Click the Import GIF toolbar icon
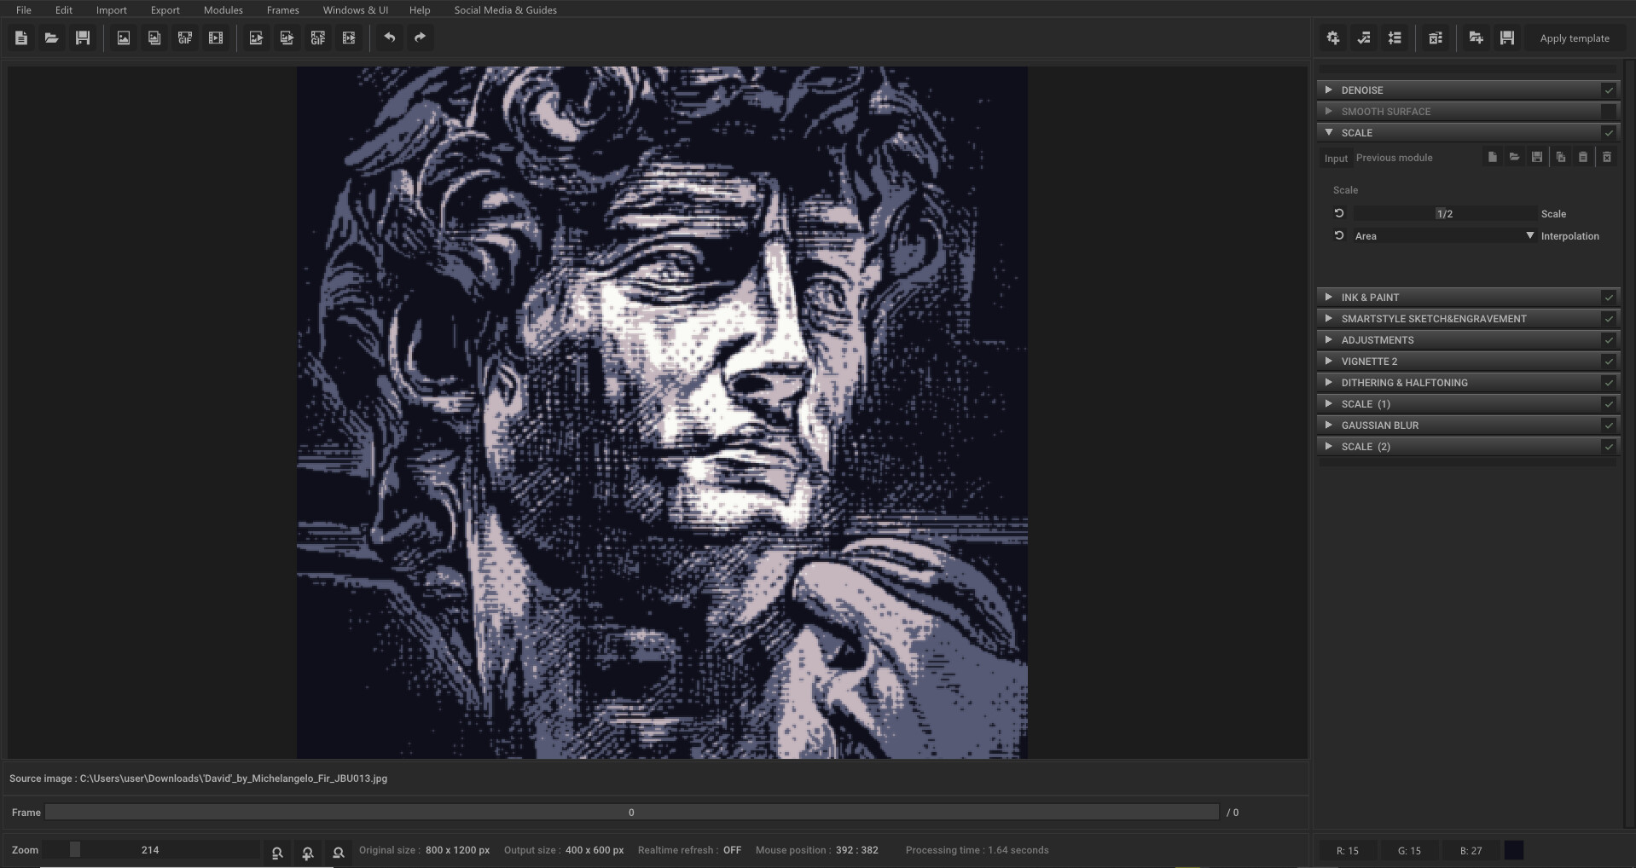Image resolution: width=1636 pixels, height=868 pixels. [184, 38]
